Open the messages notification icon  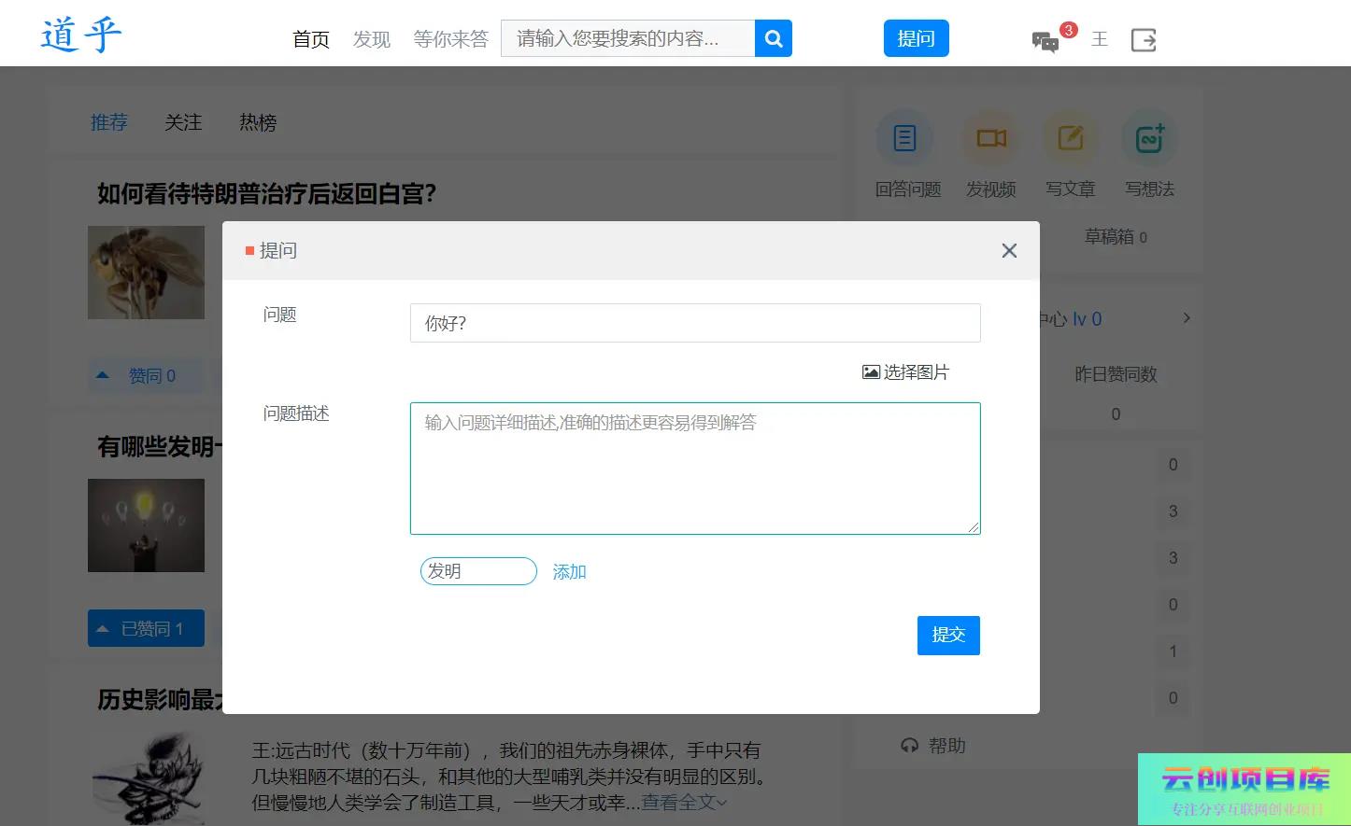pos(1045,41)
